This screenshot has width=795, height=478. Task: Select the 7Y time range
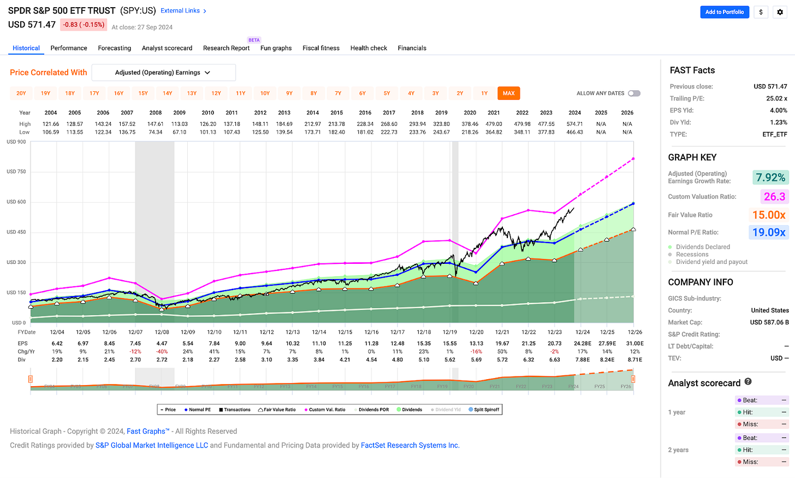click(x=338, y=93)
